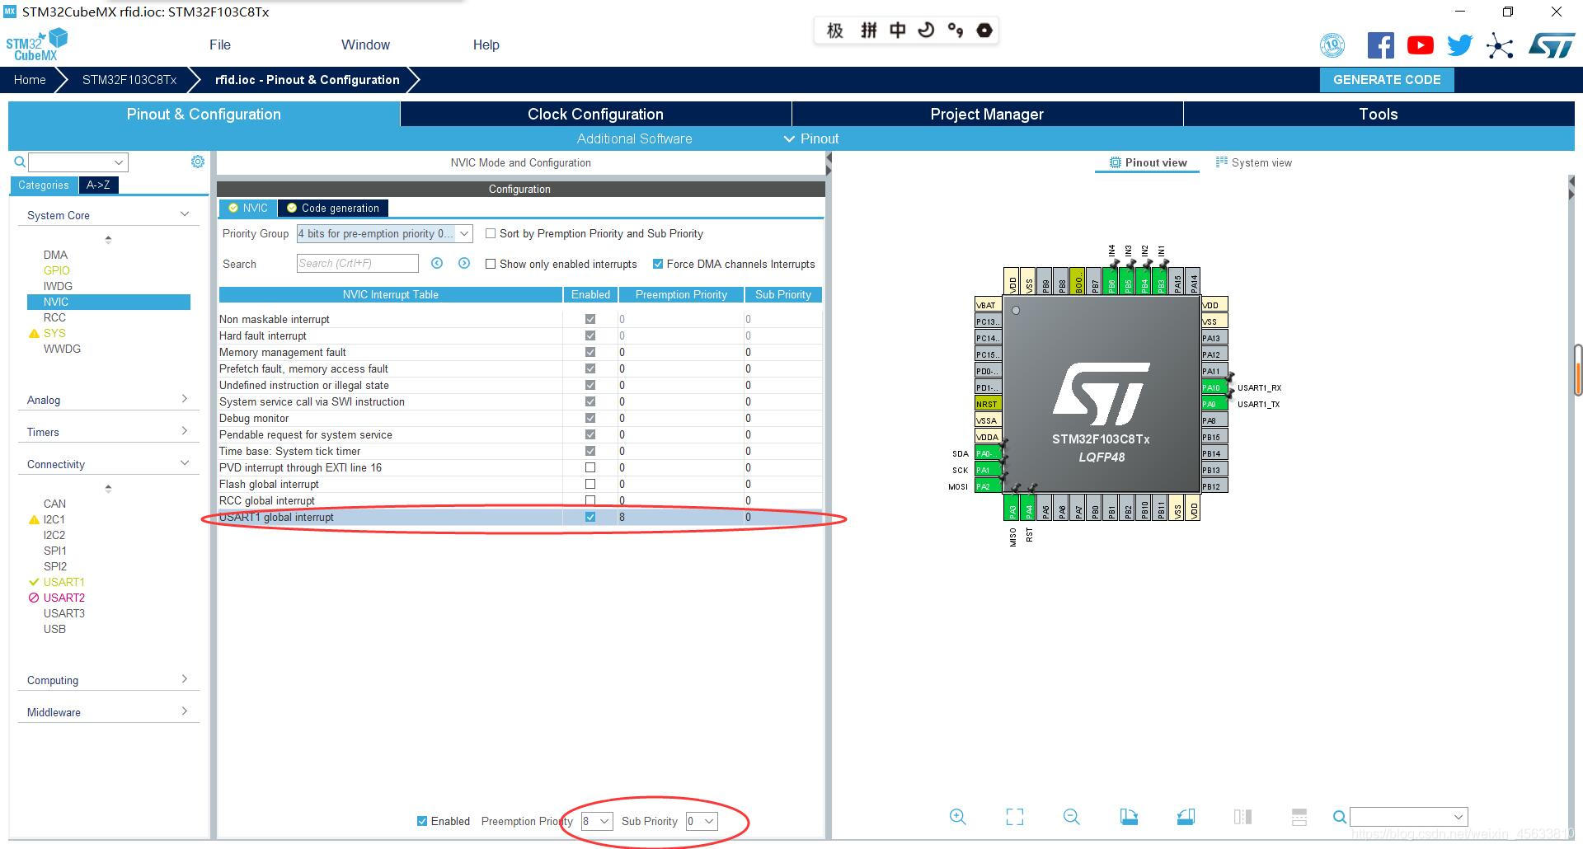The width and height of the screenshot is (1583, 849).
Task: Fit the chip to the window
Action: (x=1015, y=817)
